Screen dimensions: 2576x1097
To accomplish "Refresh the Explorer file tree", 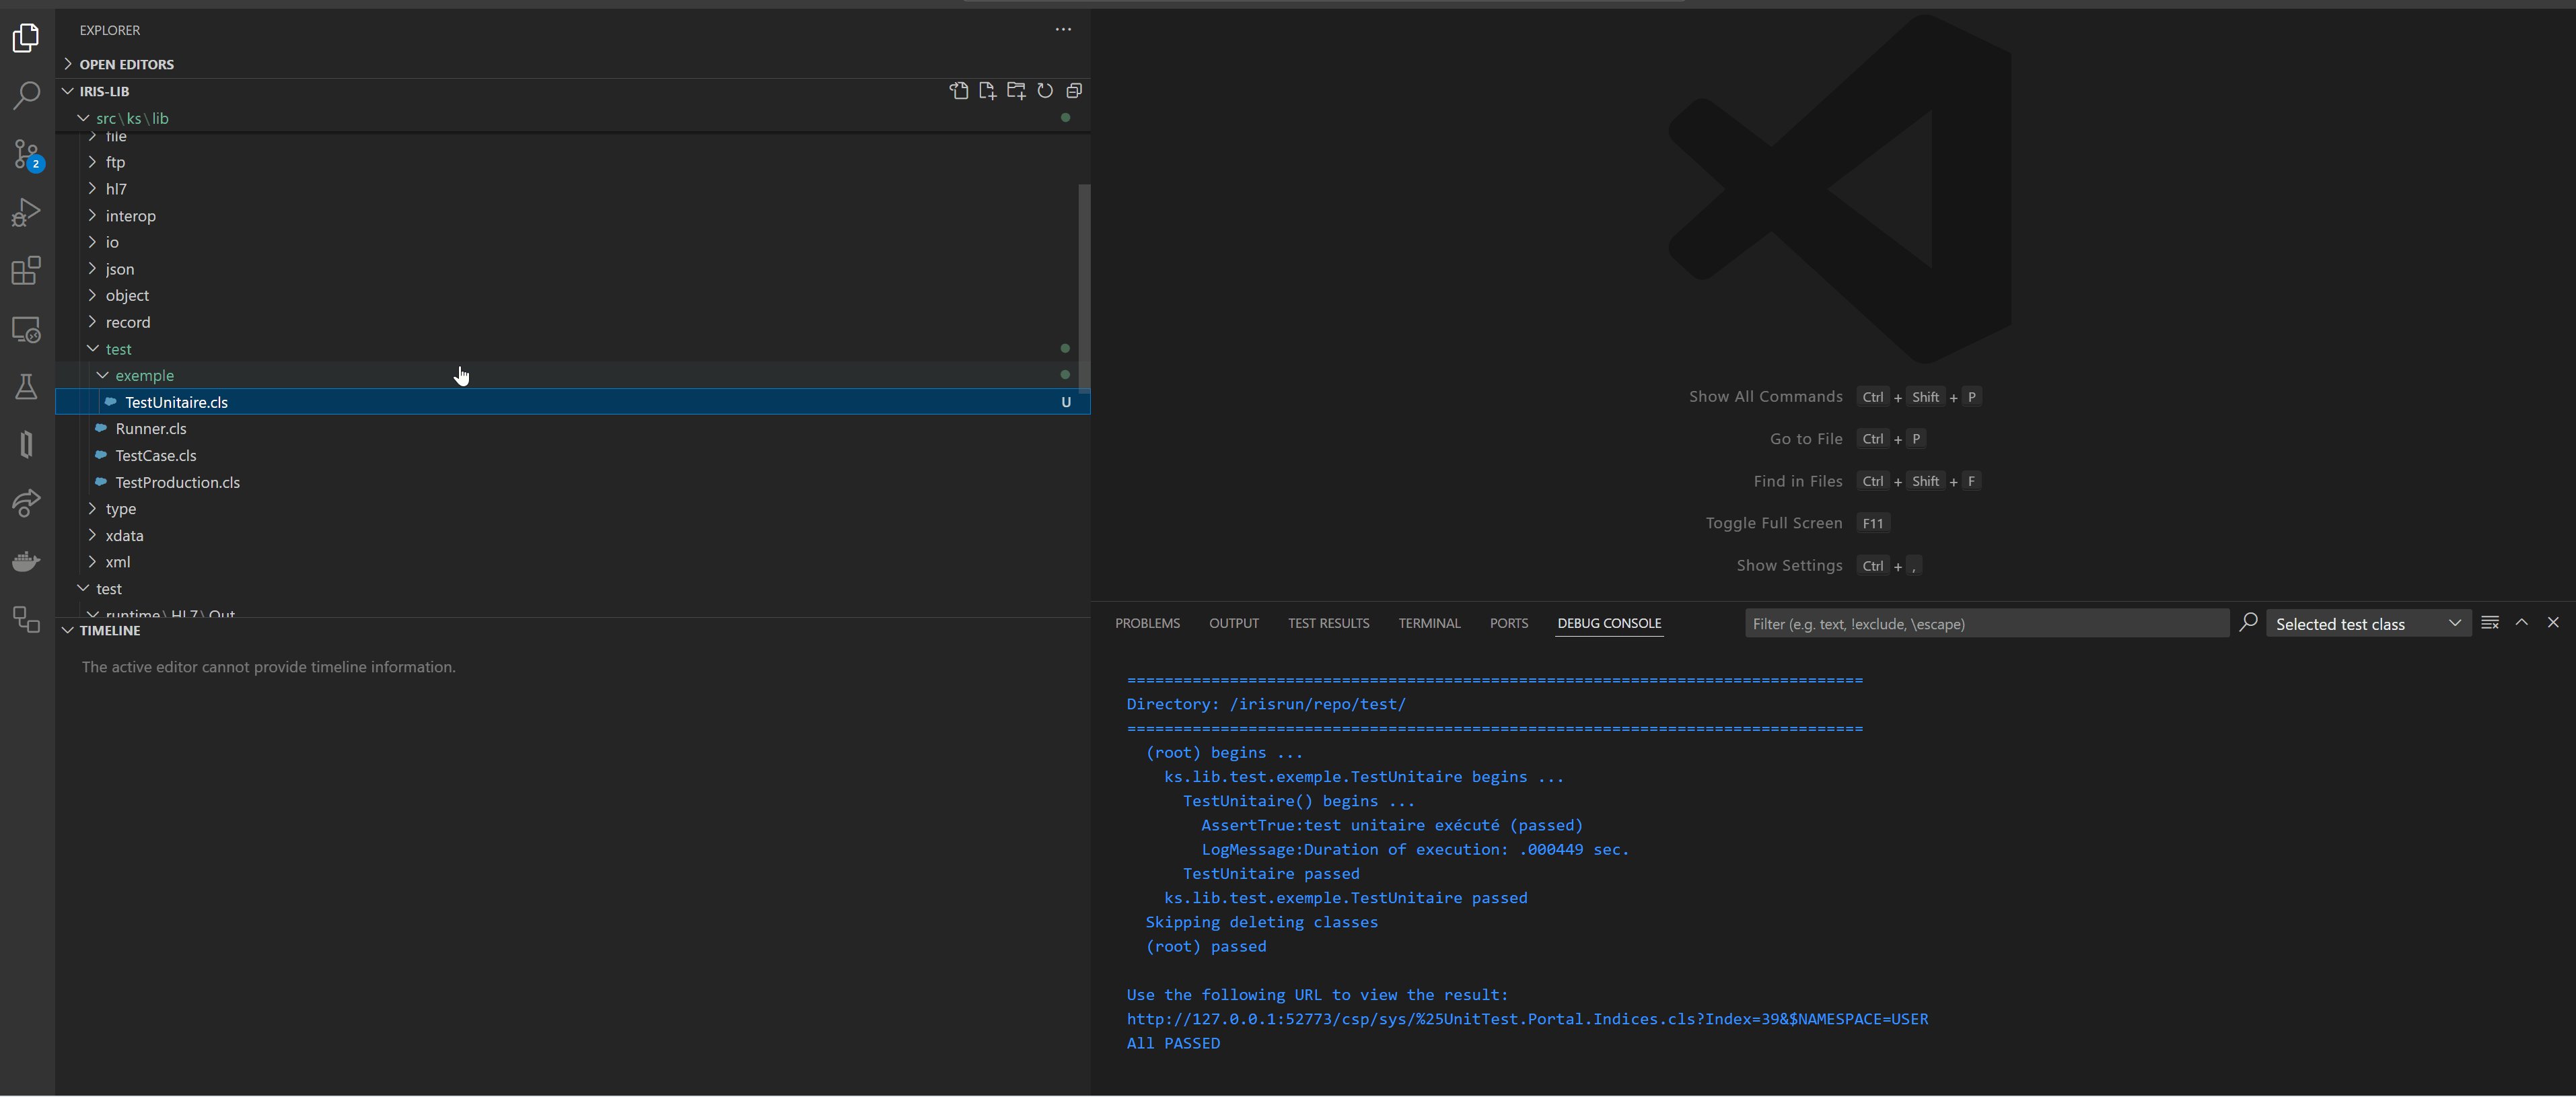I will click(x=1045, y=90).
